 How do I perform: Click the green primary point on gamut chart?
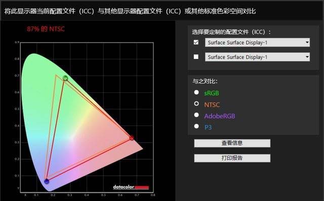pyautogui.click(x=65, y=78)
